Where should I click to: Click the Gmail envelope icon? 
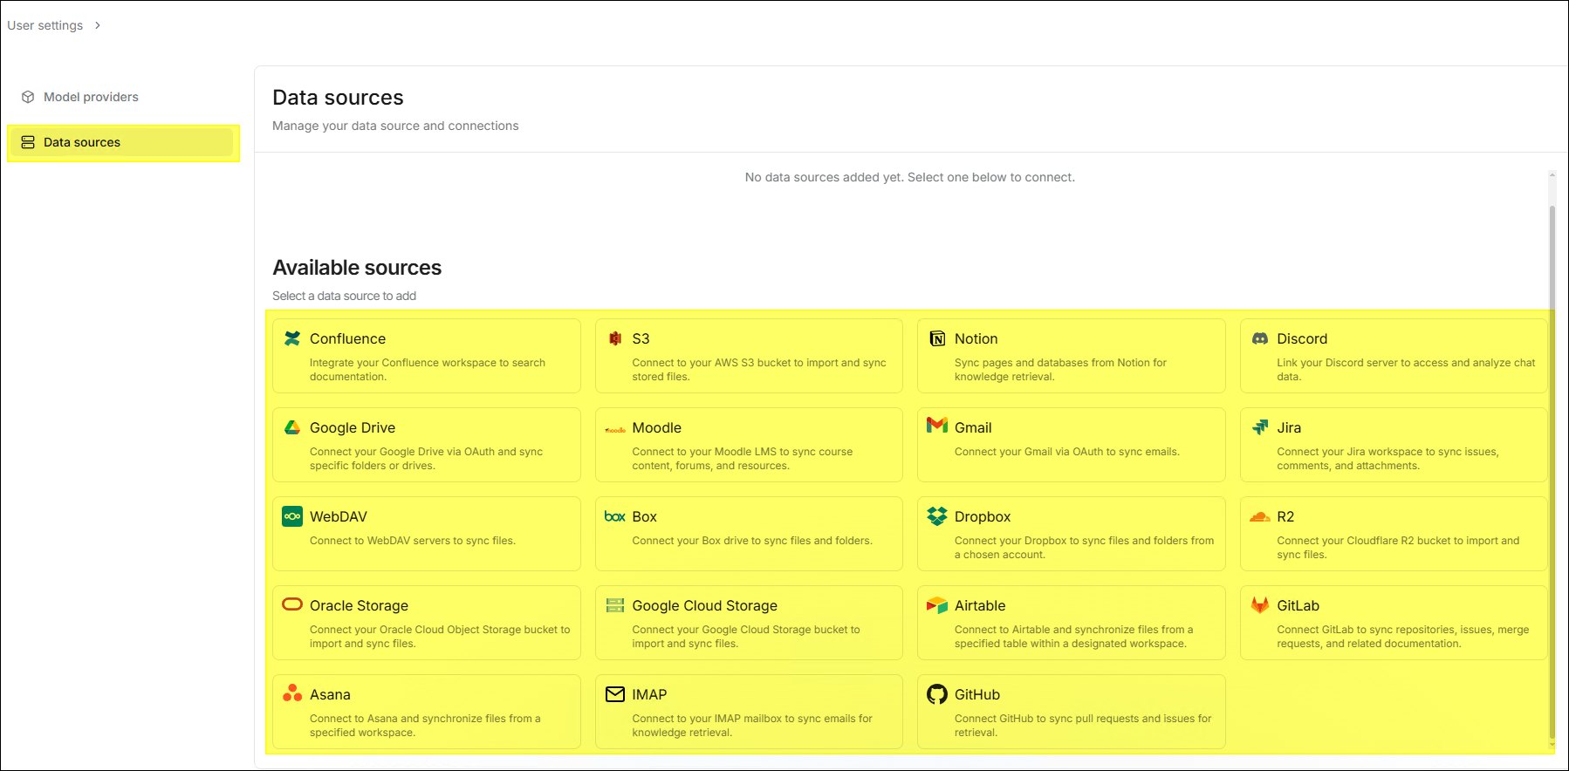[x=937, y=425]
